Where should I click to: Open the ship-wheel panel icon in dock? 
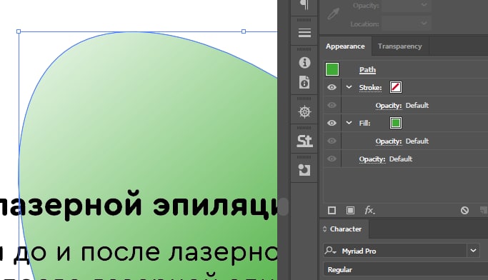click(304, 111)
